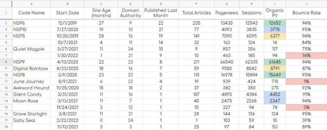327x130 pixels.
Task: Select the June Journey cell
Action: pos(31,81)
